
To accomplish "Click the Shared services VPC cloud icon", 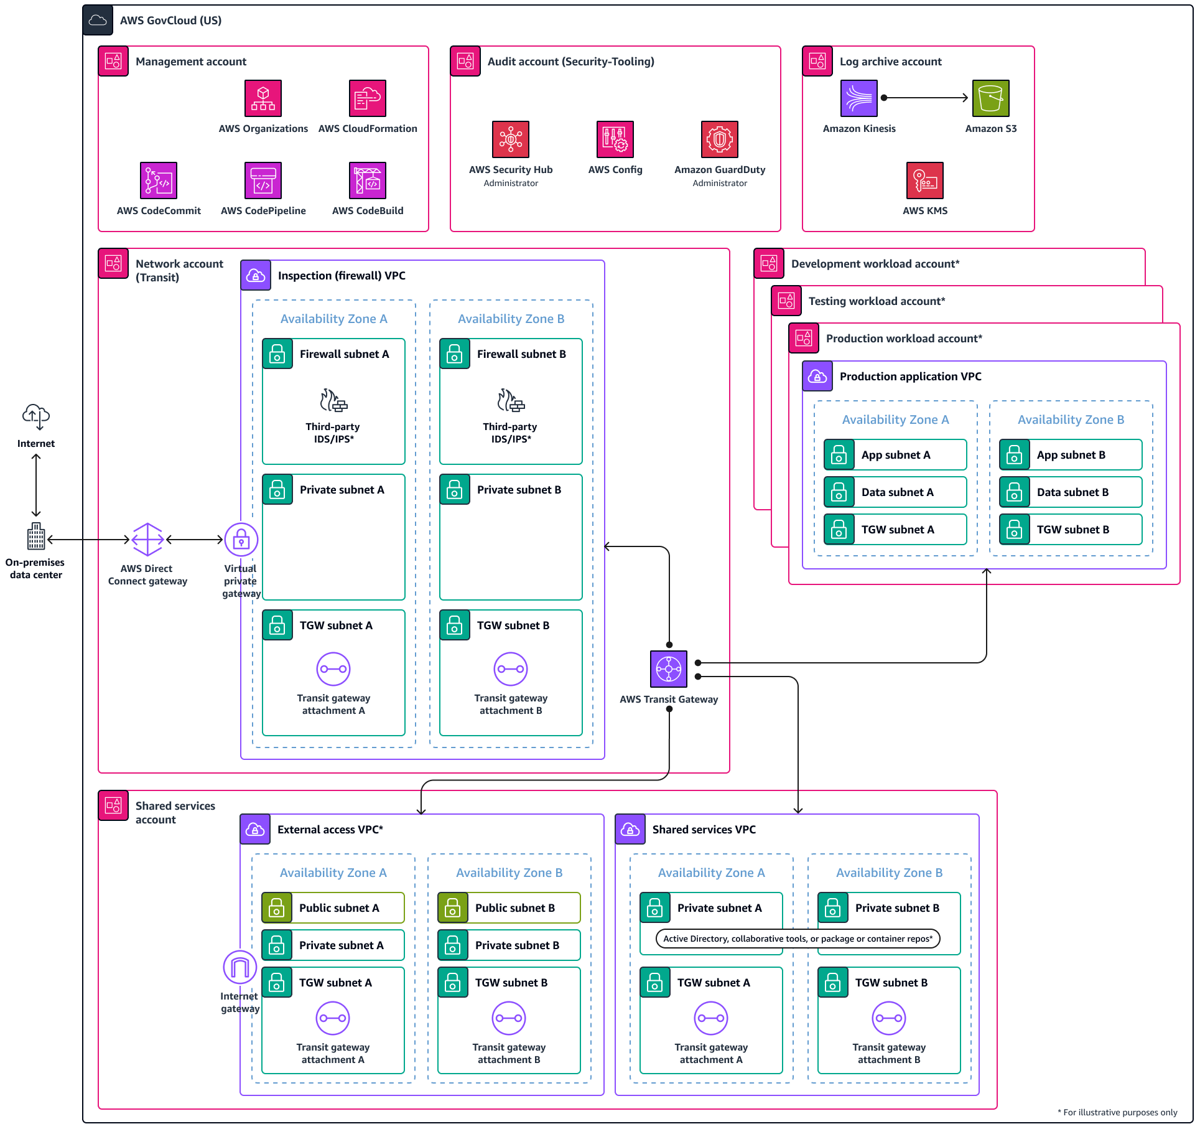I will click(x=630, y=830).
